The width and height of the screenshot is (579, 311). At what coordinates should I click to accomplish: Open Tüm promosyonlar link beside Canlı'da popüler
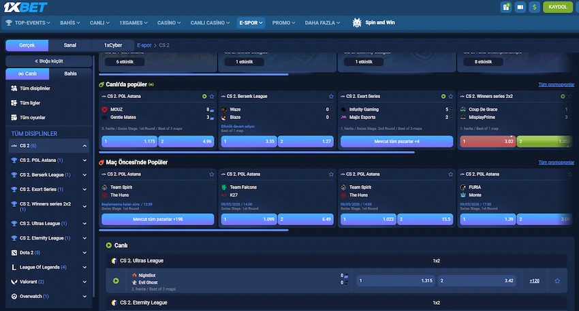click(x=556, y=84)
